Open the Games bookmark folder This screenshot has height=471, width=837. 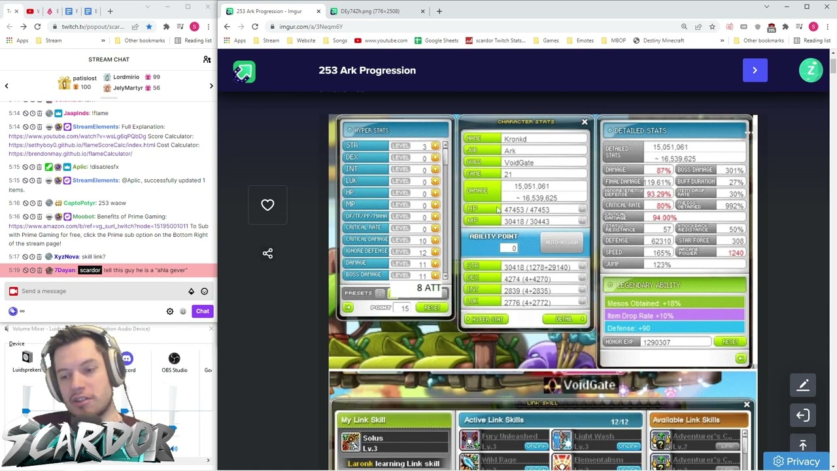pos(546,41)
